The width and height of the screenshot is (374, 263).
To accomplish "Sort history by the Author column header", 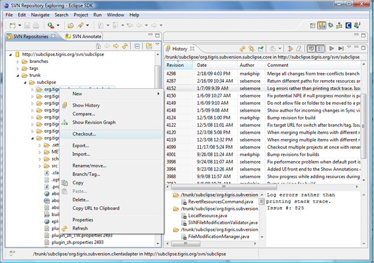I will coord(248,65).
